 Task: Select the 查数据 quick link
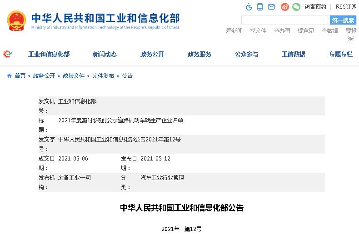point(330,31)
